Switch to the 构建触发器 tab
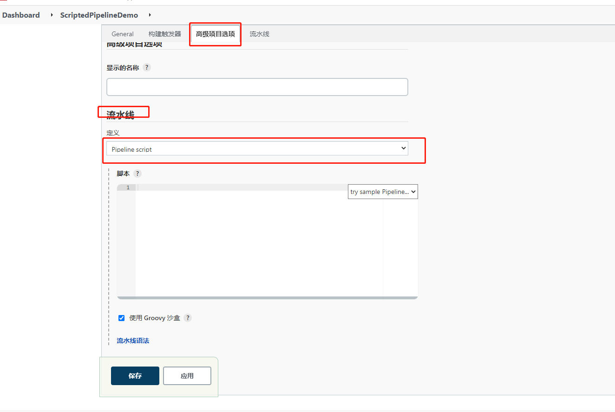The height and width of the screenshot is (412, 615). [x=165, y=34]
